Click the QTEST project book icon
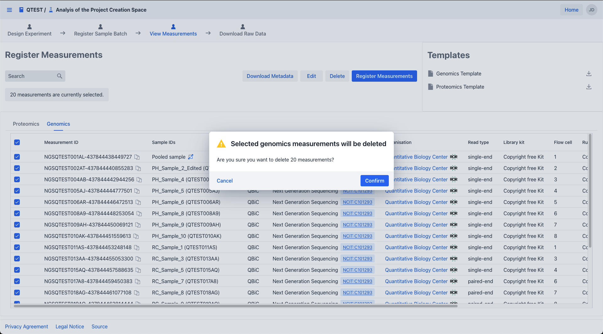603x334 pixels. click(x=21, y=10)
